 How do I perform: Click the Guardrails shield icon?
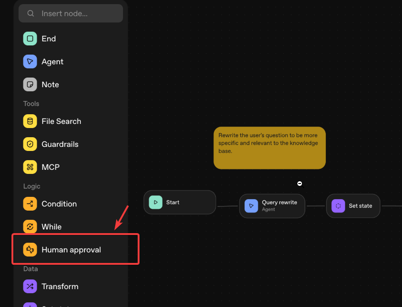pos(30,144)
